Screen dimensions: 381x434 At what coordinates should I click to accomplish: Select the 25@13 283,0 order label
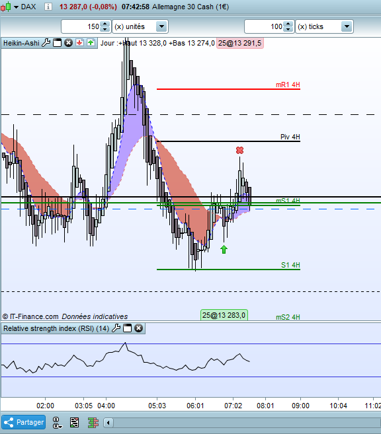[x=224, y=315]
